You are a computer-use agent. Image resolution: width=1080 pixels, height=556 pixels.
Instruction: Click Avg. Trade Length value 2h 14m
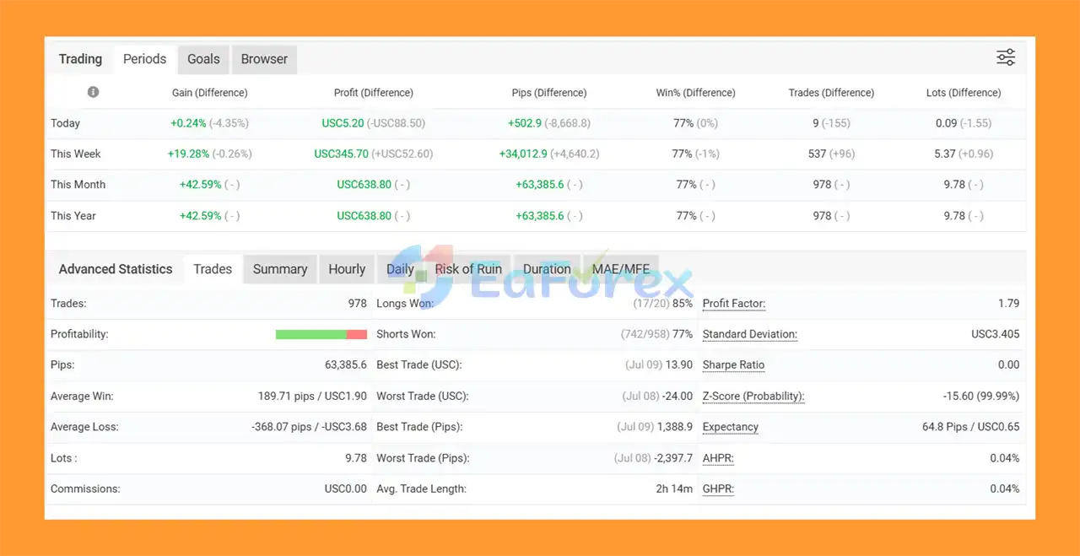tap(672, 489)
